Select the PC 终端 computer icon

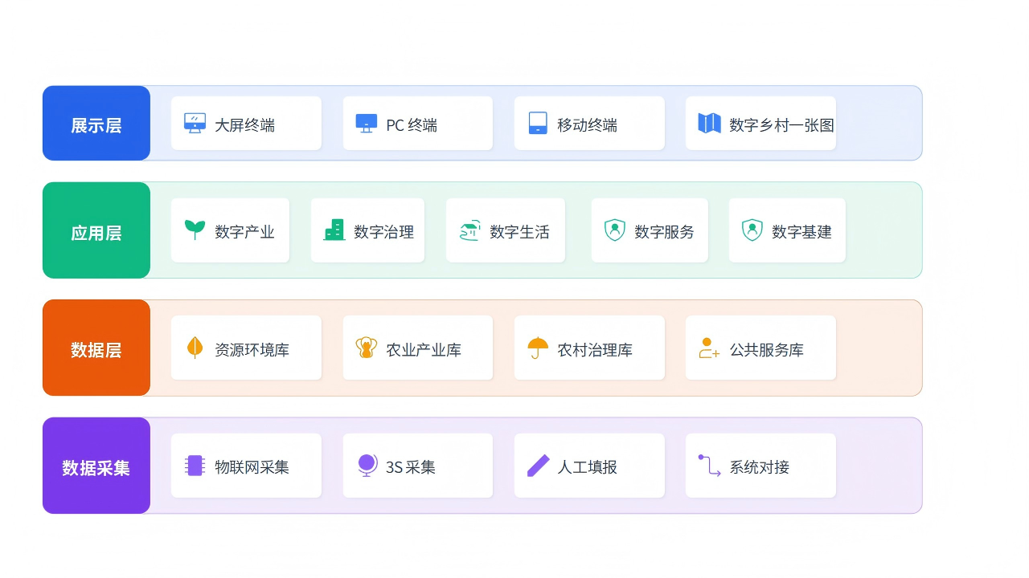click(x=366, y=123)
